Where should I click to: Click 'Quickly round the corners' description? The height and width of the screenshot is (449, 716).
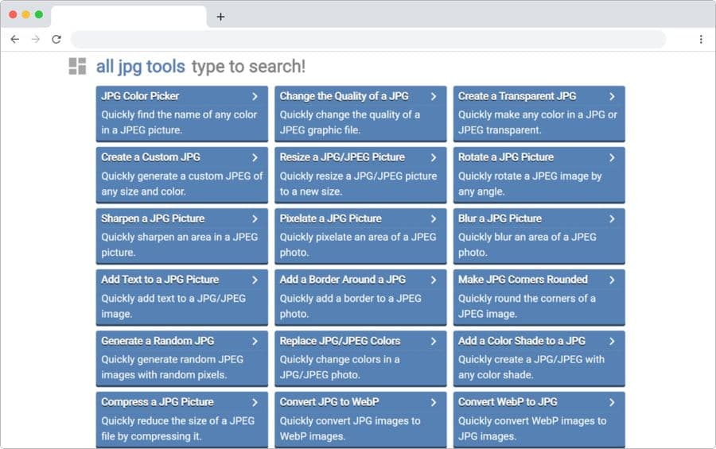pos(527,306)
